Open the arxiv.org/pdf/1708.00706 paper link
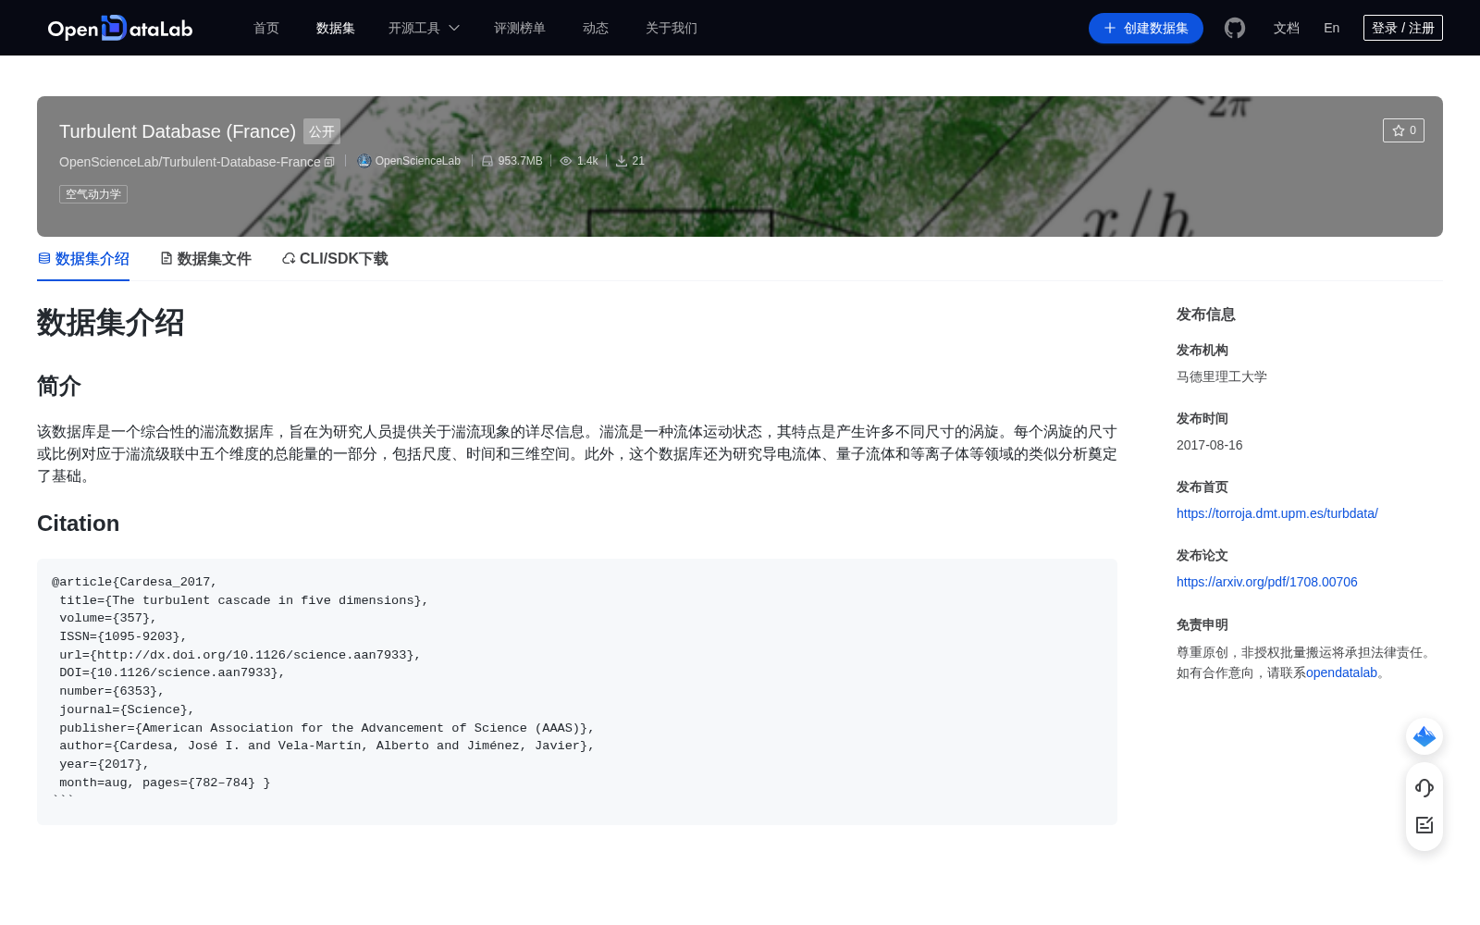Image resolution: width=1480 pixels, height=925 pixels. click(1267, 582)
